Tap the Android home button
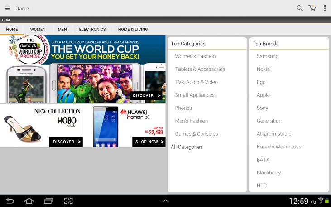This screenshot has height=207, width=331. click(x=29, y=201)
